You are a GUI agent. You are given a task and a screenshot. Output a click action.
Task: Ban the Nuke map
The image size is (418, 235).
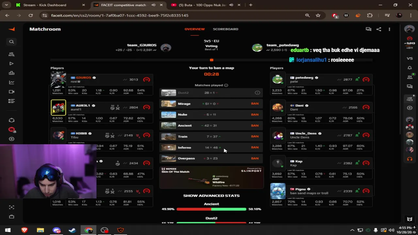pos(255,115)
